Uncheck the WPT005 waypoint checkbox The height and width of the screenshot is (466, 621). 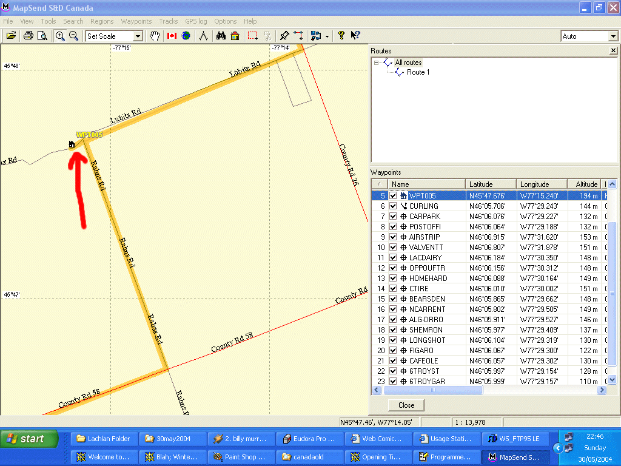click(x=393, y=196)
